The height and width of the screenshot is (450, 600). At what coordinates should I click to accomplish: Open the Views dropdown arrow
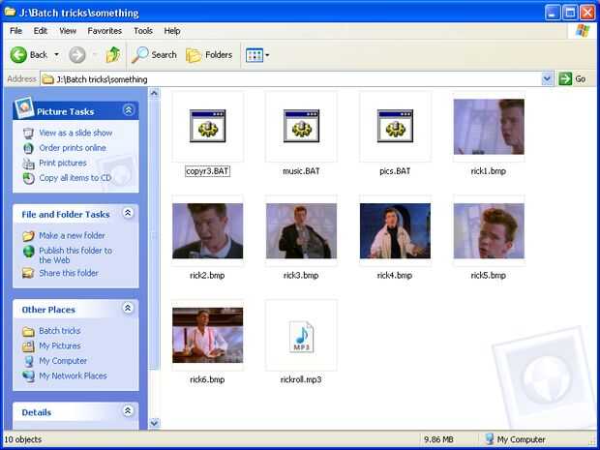267,55
